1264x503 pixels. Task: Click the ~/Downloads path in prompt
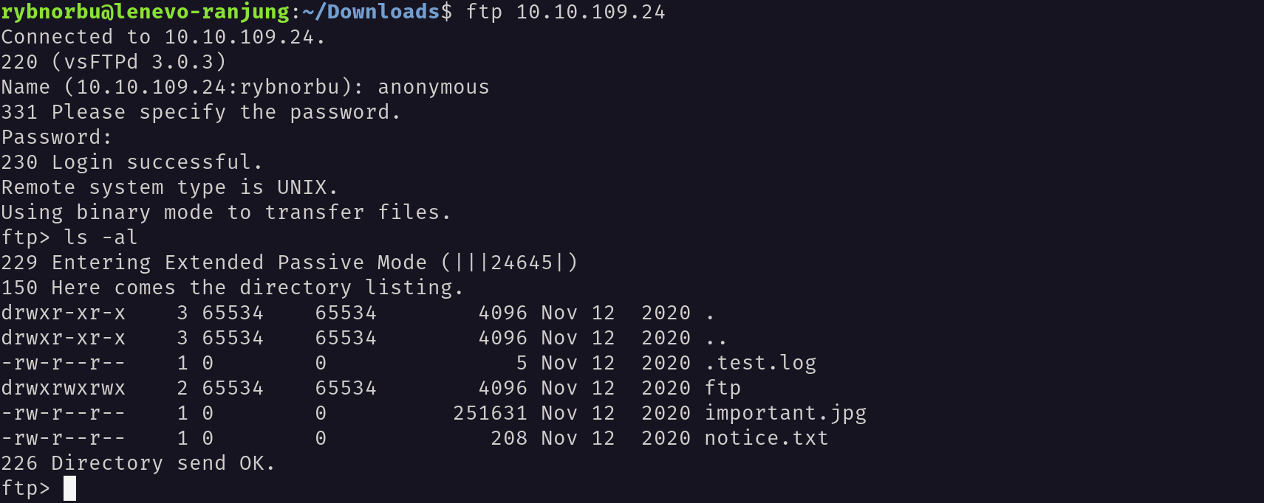(x=372, y=13)
